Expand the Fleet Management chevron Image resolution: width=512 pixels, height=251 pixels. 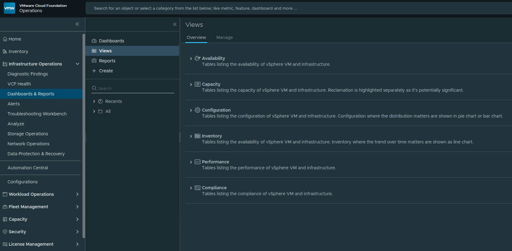(x=78, y=207)
